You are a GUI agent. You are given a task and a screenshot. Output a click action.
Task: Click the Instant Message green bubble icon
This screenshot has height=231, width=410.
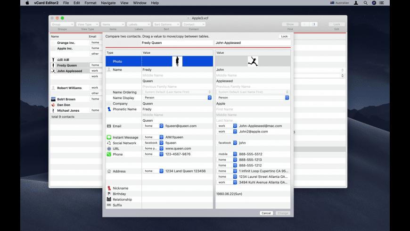(109, 137)
